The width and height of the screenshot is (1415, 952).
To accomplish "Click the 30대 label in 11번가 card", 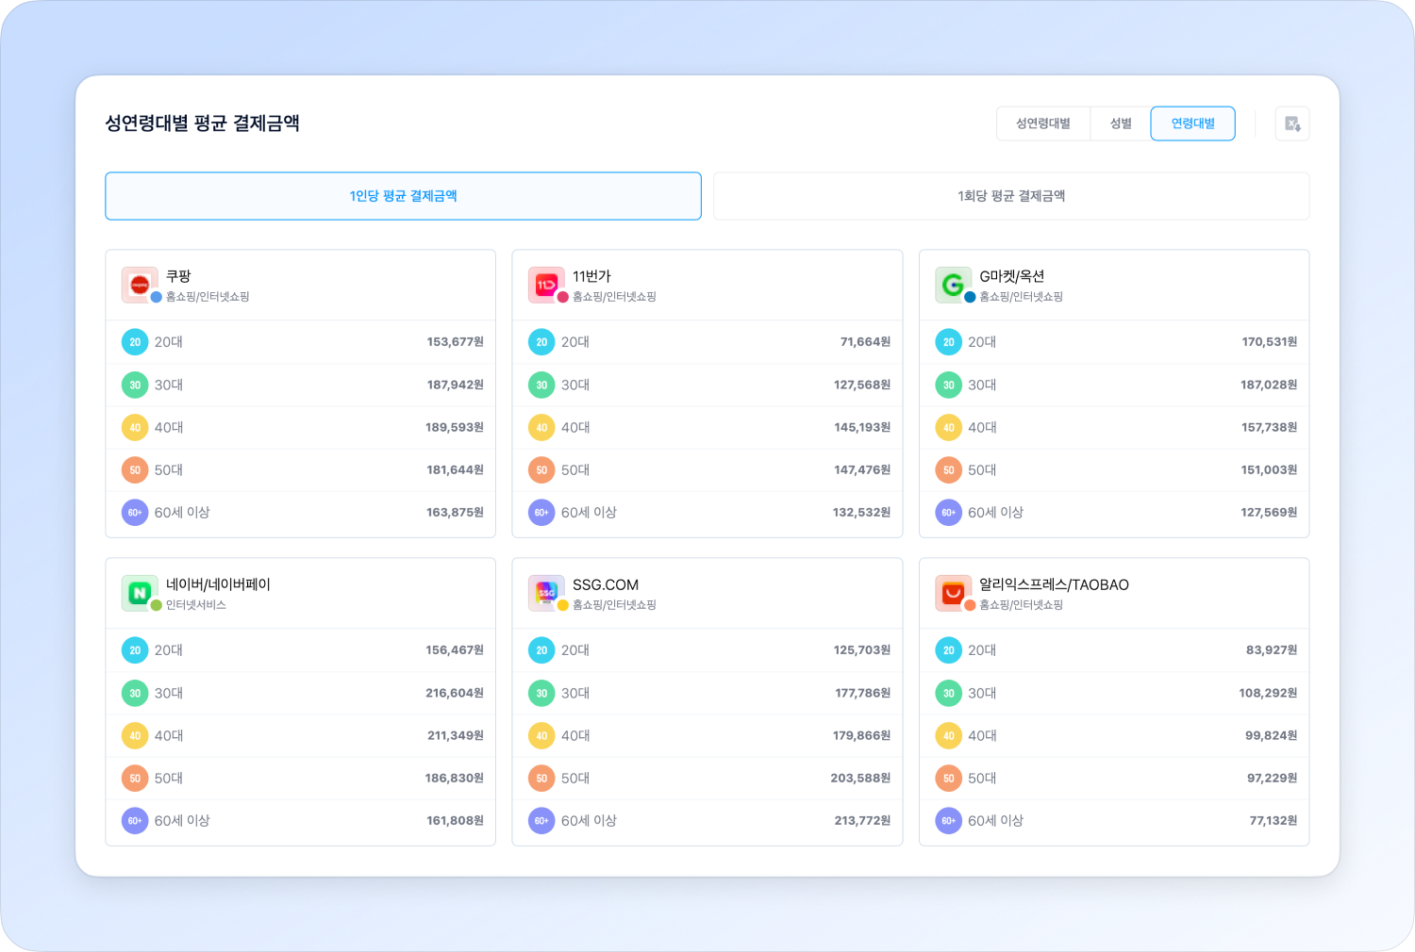I will [575, 385].
